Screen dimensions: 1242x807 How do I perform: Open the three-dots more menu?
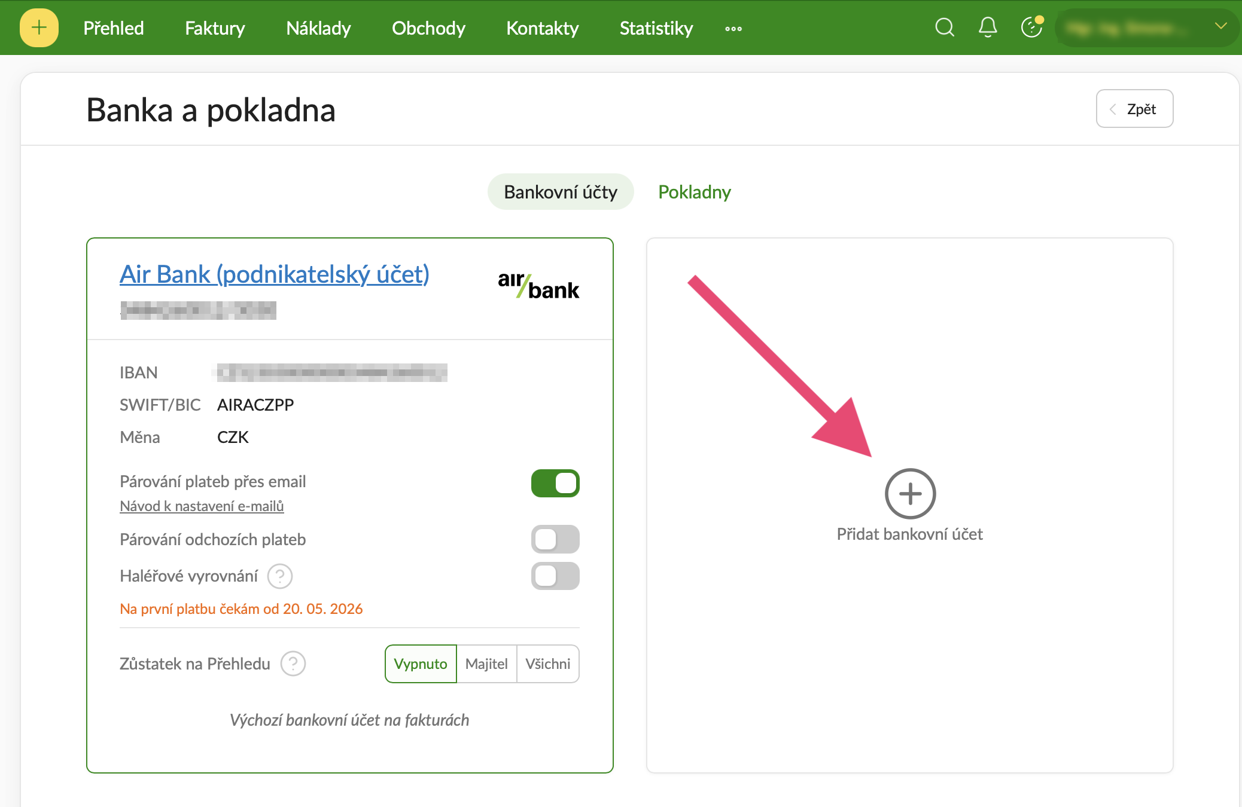tap(733, 29)
